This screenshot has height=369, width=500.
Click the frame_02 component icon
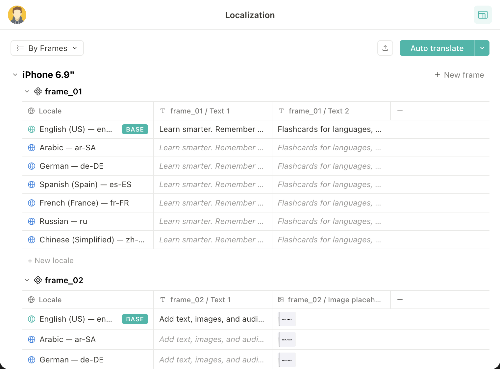coord(38,280)
